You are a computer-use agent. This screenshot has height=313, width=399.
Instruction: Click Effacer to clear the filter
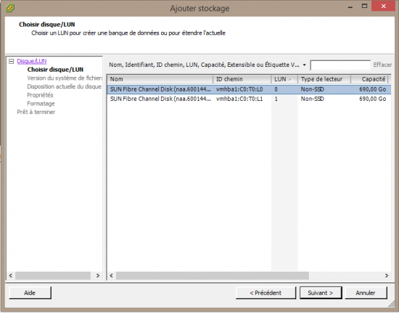point(382,65)
